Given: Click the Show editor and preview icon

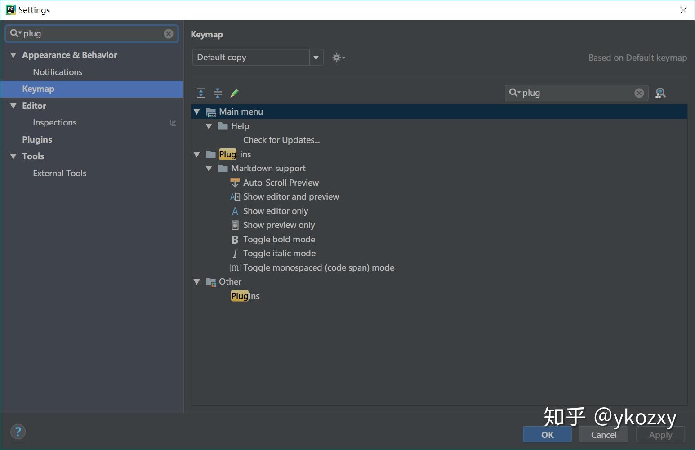Looking at the screenshot, I should point(235,197).
